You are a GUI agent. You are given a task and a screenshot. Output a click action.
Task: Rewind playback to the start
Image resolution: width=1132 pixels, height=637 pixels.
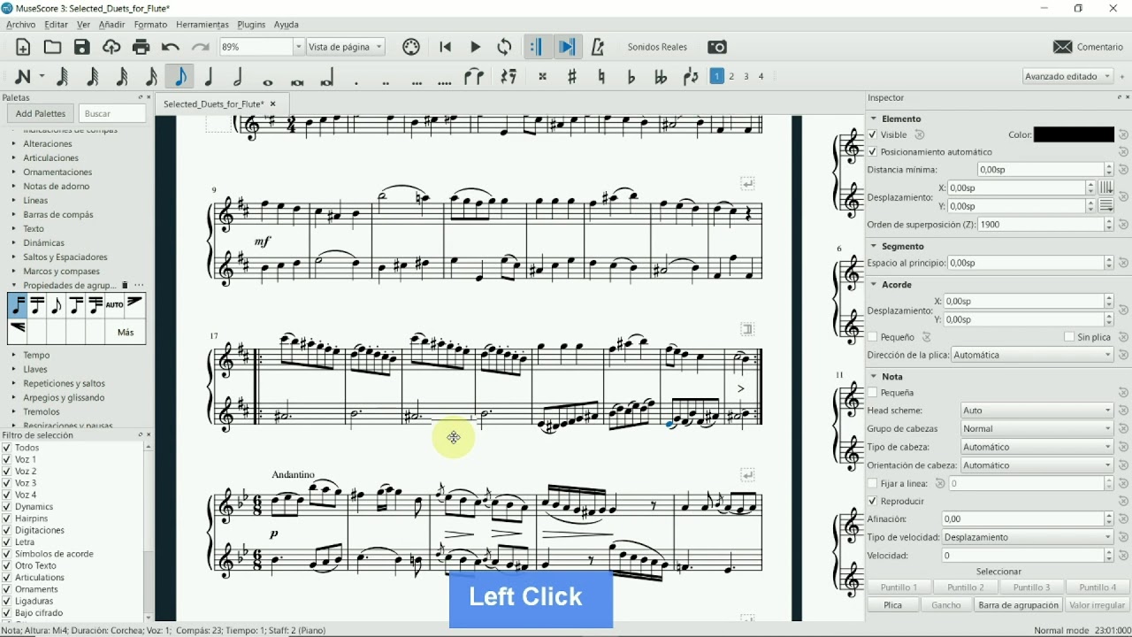[445, 47]
